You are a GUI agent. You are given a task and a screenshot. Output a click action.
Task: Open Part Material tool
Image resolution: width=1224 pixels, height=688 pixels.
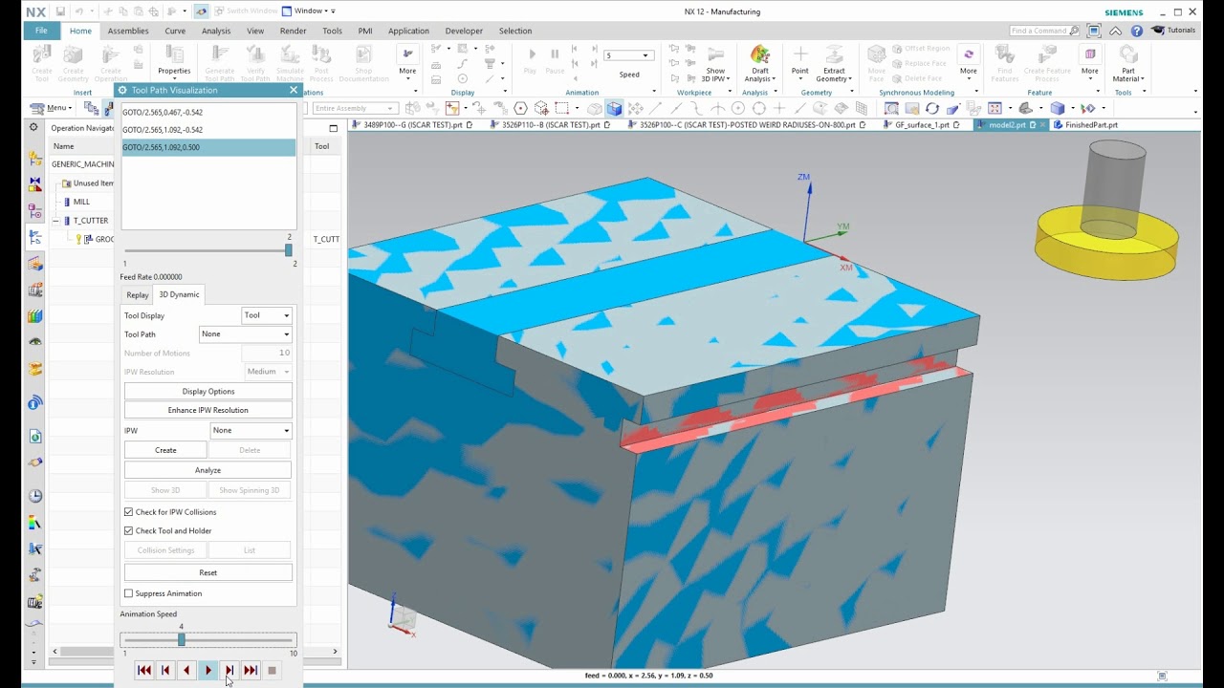pos(1128,63)
